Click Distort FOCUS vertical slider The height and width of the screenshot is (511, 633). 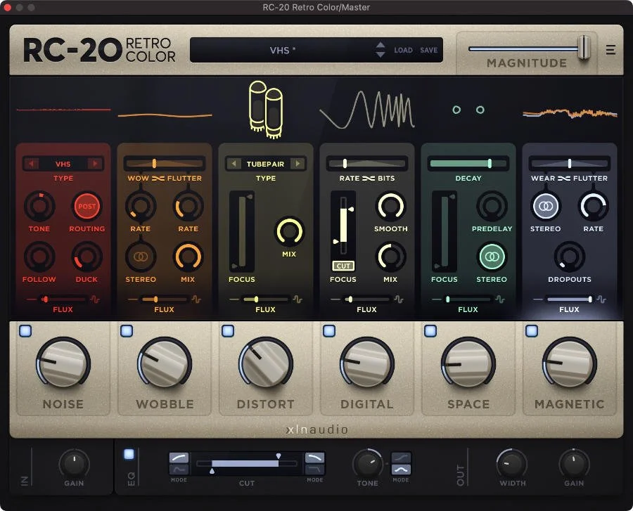[x=242, y=231]
